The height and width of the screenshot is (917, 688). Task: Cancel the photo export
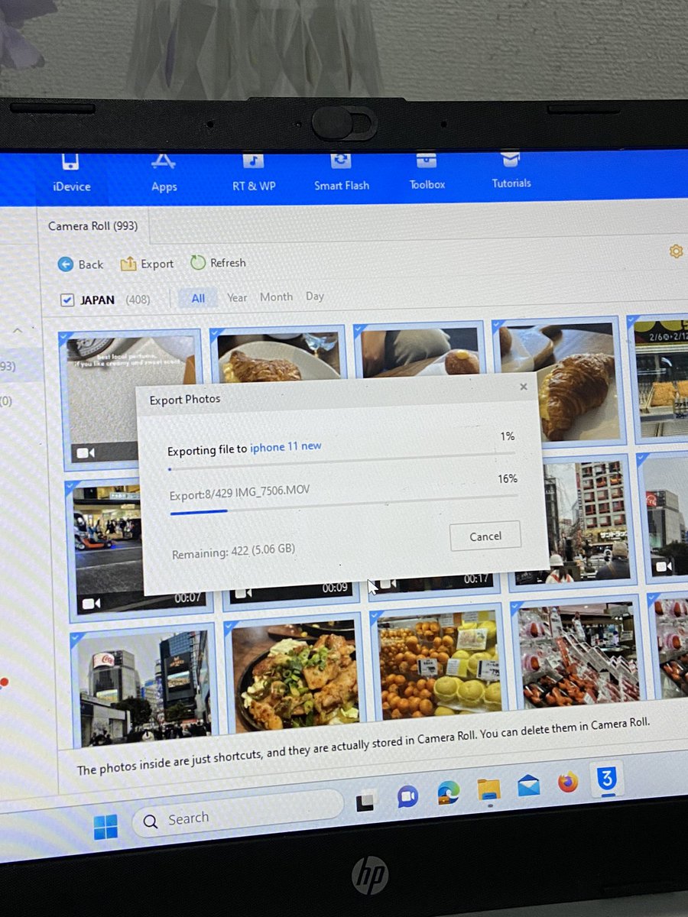coord(485,536)
